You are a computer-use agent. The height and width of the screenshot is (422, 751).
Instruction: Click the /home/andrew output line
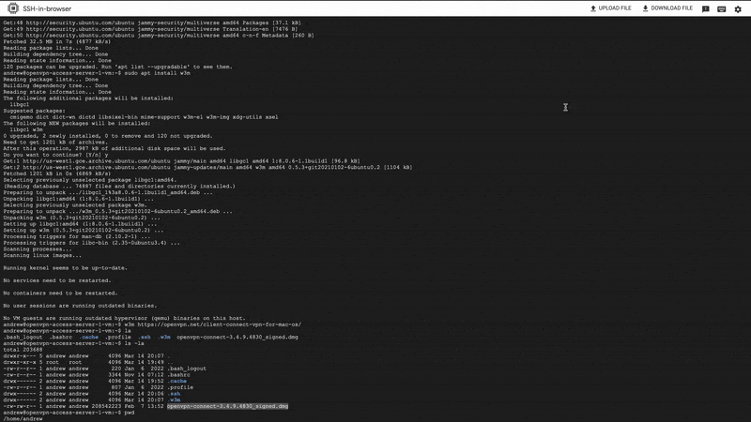click(23, 418)
